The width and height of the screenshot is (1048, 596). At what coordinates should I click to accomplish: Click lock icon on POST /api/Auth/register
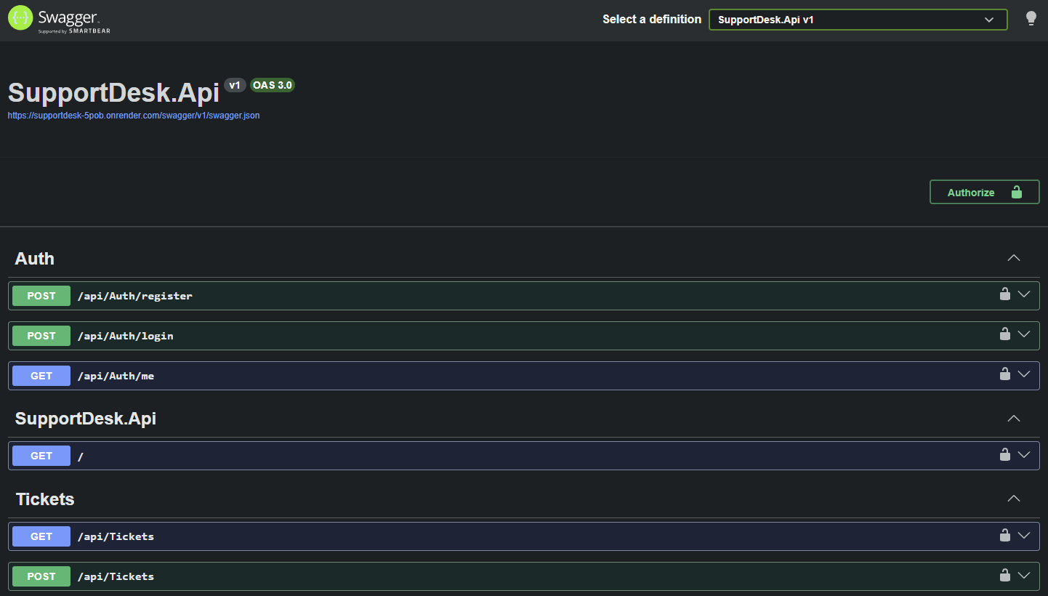point(1005,294)
